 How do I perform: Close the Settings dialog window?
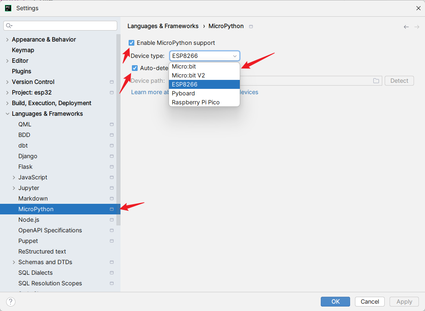(418, 8)
